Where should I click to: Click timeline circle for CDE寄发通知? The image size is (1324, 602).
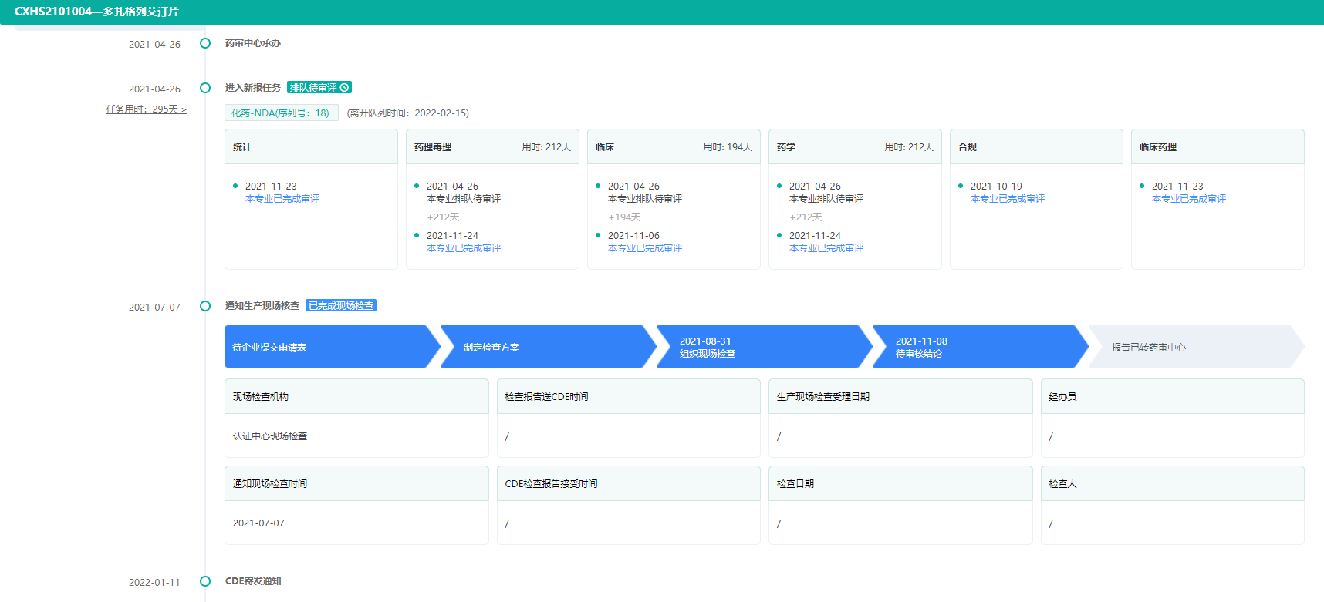205,581
